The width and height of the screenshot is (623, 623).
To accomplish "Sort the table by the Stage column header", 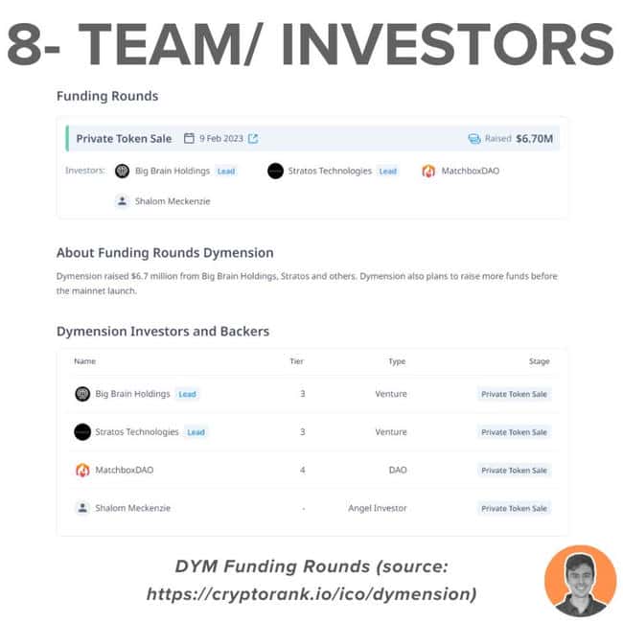I will click(x=539, y=361).
